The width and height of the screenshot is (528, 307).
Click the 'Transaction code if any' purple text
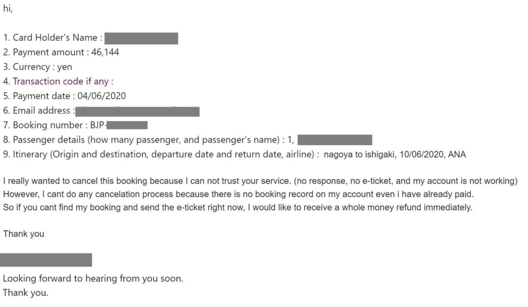coord(58,81)
